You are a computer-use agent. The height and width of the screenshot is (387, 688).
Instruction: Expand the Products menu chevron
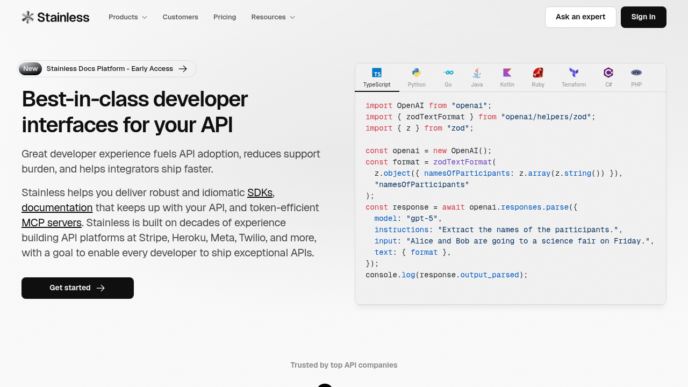click(x=145, y=17)
